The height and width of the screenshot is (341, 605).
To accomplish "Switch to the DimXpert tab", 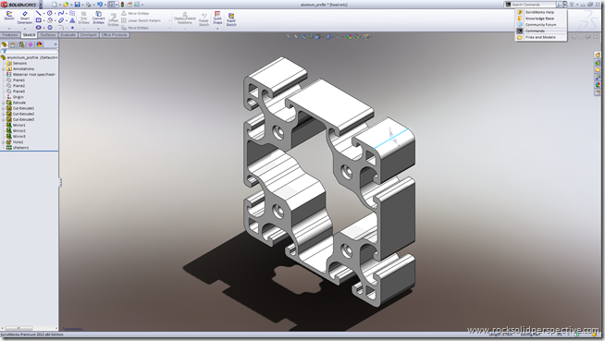I will click(89, 35).
